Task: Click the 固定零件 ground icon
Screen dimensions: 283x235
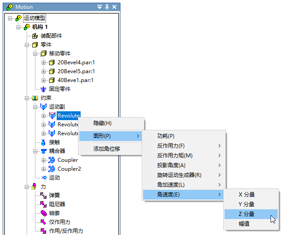Action: pos(43,89)
